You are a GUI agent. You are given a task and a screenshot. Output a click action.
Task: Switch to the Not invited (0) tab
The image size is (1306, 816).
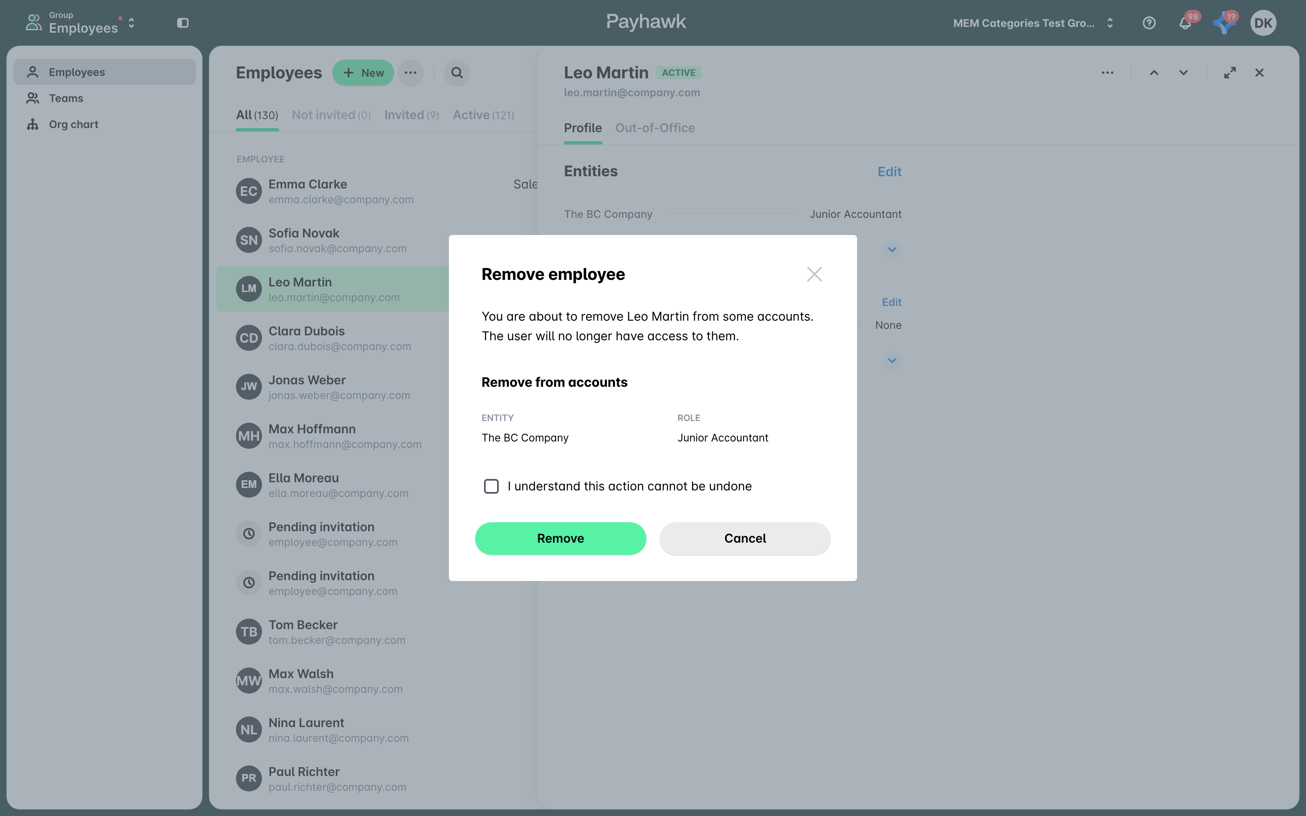click(331, 115)
